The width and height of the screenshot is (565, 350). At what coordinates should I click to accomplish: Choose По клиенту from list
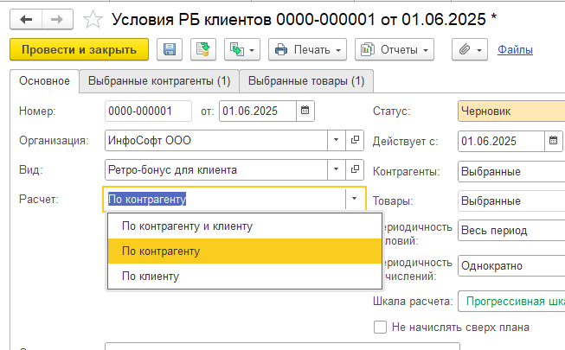click(x=151, y=276)
